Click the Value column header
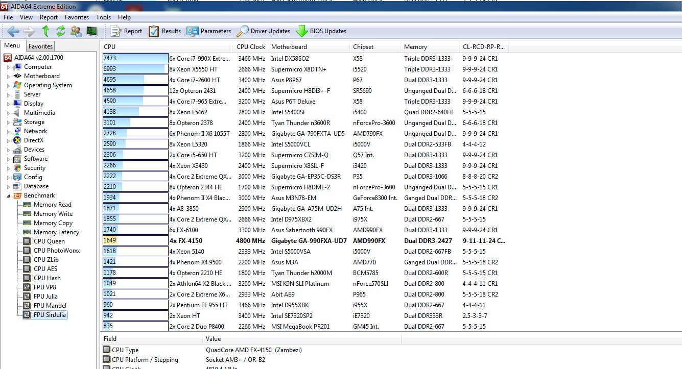This screenshot has width=682, height=369. tap(302, 339)
